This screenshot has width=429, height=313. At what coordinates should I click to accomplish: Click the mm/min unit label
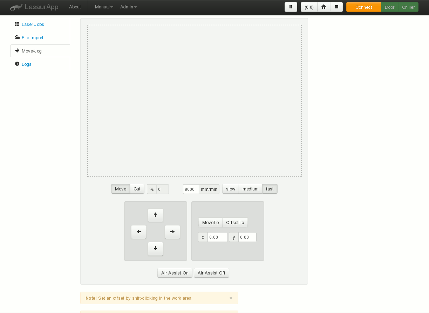click(x=209, y=189)
